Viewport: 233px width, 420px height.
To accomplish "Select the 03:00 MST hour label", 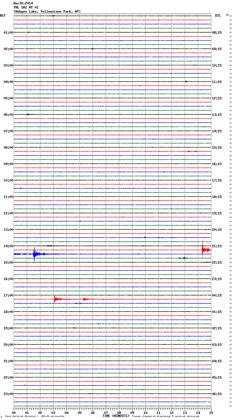I will click(x=8, y=65).
